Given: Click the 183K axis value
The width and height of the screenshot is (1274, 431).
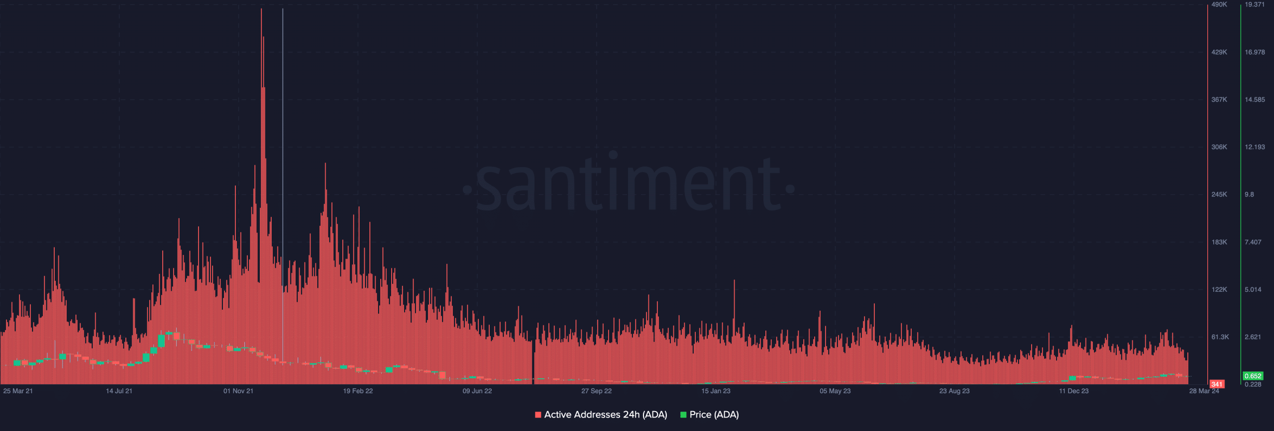Looking at the screenshot, I should 1219,243.
